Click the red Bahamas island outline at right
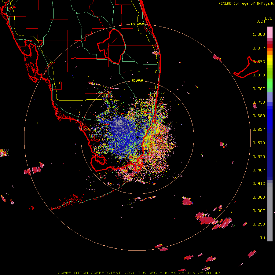275x275 pixels. pyautogui.click(x=246, y=68)
